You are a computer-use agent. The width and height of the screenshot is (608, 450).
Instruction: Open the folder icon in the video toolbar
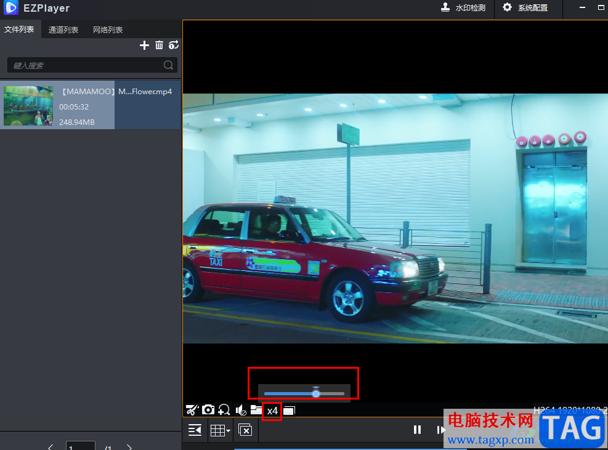[256, 410]
